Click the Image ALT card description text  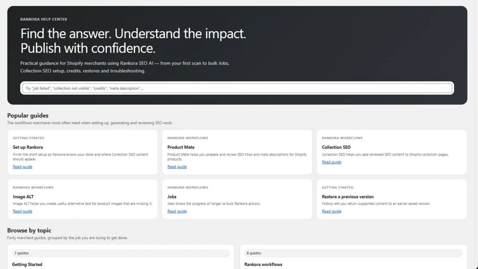(82, 204)
